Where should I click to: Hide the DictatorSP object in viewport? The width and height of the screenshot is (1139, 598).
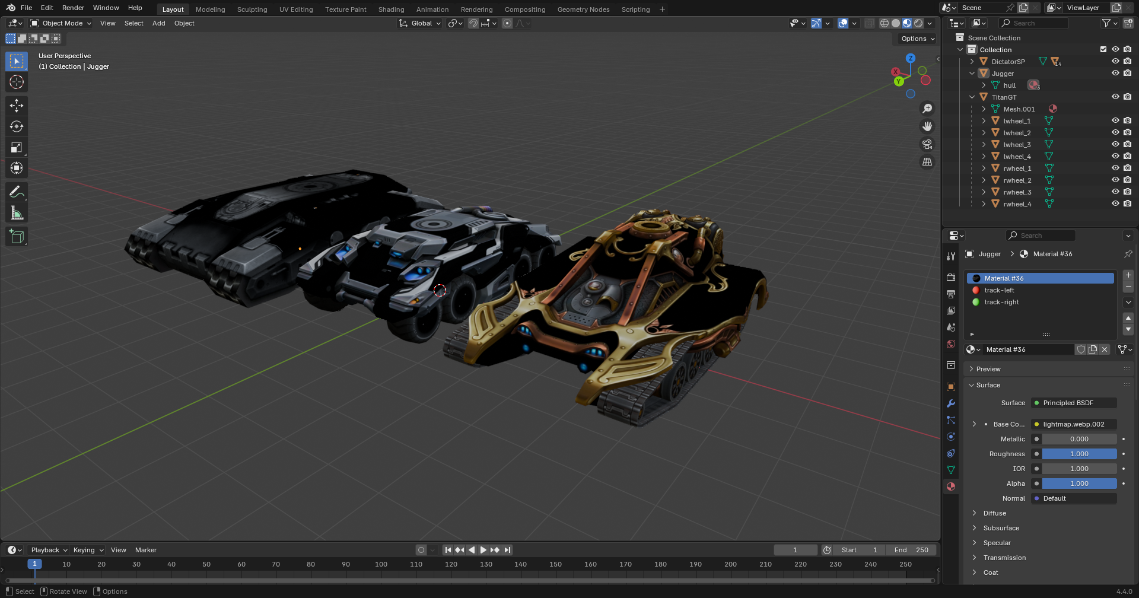pos(1115,62)
